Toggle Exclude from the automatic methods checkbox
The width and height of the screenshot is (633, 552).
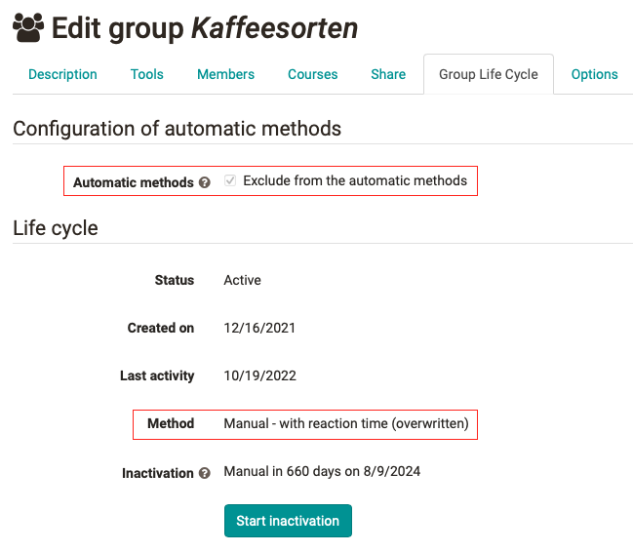point(230,180)
